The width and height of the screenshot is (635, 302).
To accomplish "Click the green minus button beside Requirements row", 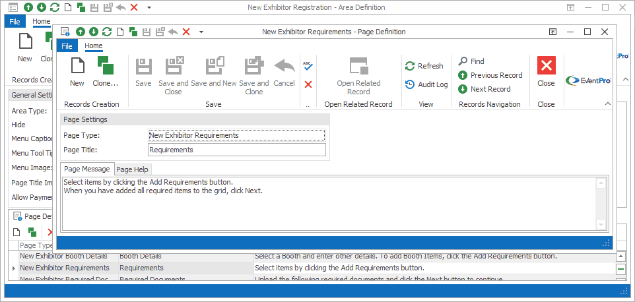I will coord(620,268).
